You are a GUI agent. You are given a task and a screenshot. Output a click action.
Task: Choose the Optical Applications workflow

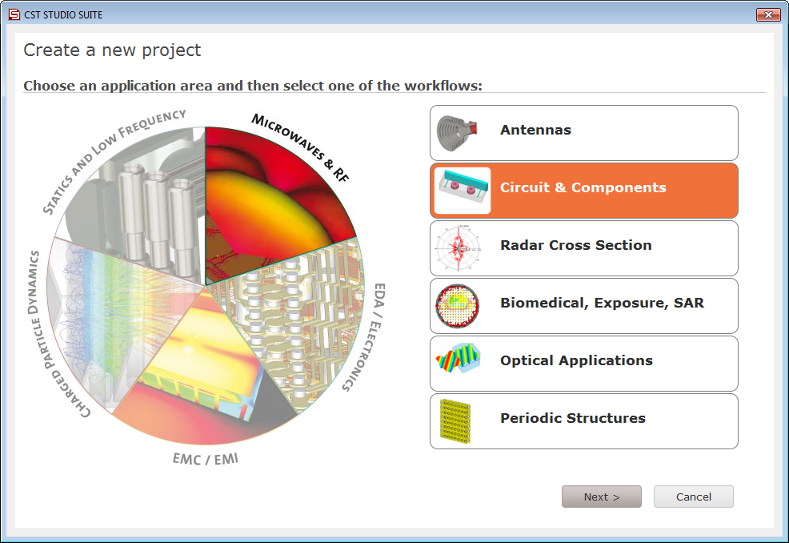click(583, 363)
